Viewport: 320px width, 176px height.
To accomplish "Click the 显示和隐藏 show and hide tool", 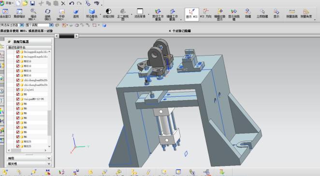I will click(x=234, y=15).
